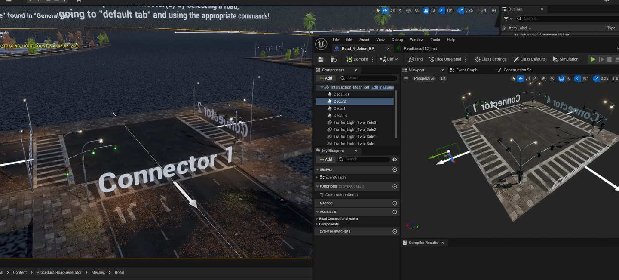The width and height of the screenshot is (619, 280).
Task: Click the Browse to asset icon
Action: click(x=334, y=59)
